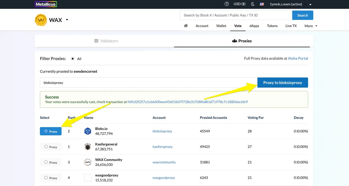Click the Kaefergeneral beetle logo
This screenshot has height=186, width=349.
tap(88, 147)
